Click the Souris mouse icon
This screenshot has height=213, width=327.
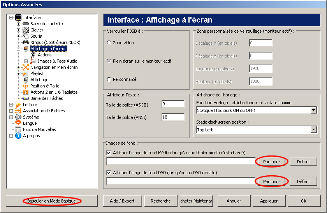[x=26, y=36]
